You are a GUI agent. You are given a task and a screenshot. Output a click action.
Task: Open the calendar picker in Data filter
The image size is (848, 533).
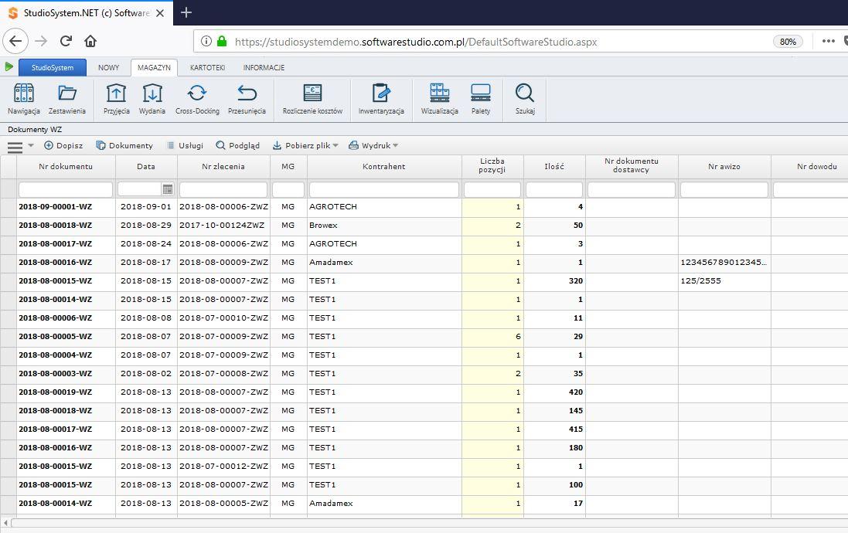pyautogui.click(x=168, y=189)
